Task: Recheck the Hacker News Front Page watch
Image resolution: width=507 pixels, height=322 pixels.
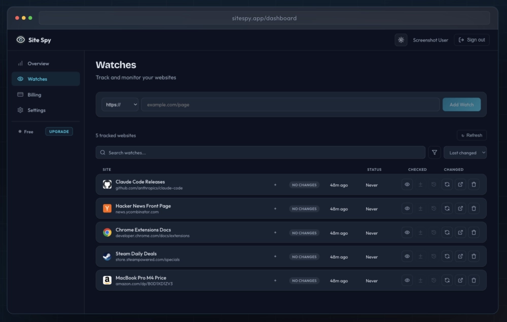Action: 447,208
